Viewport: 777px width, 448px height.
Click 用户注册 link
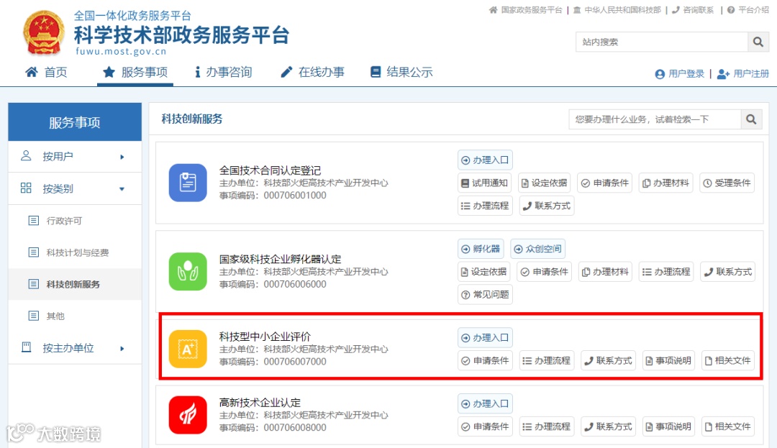click(x=742, y=74)
